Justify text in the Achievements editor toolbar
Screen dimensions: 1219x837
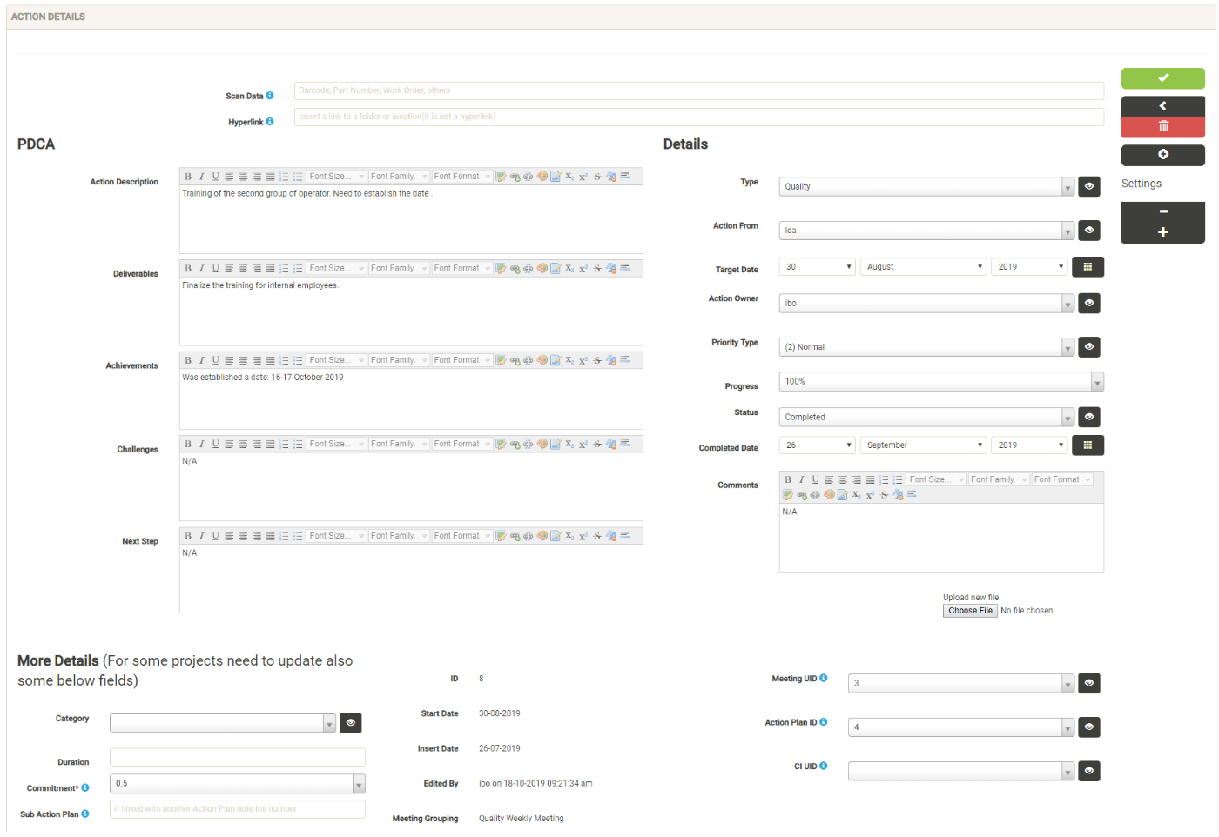(x=270, y=360)
